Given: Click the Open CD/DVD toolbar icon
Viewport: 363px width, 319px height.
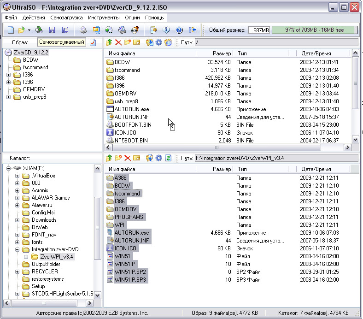Looking at the screenshot, I should point(39,30).
